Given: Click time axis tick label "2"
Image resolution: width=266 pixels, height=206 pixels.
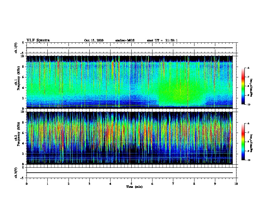Looking at the screenshot, I should (x=69, y=184).
